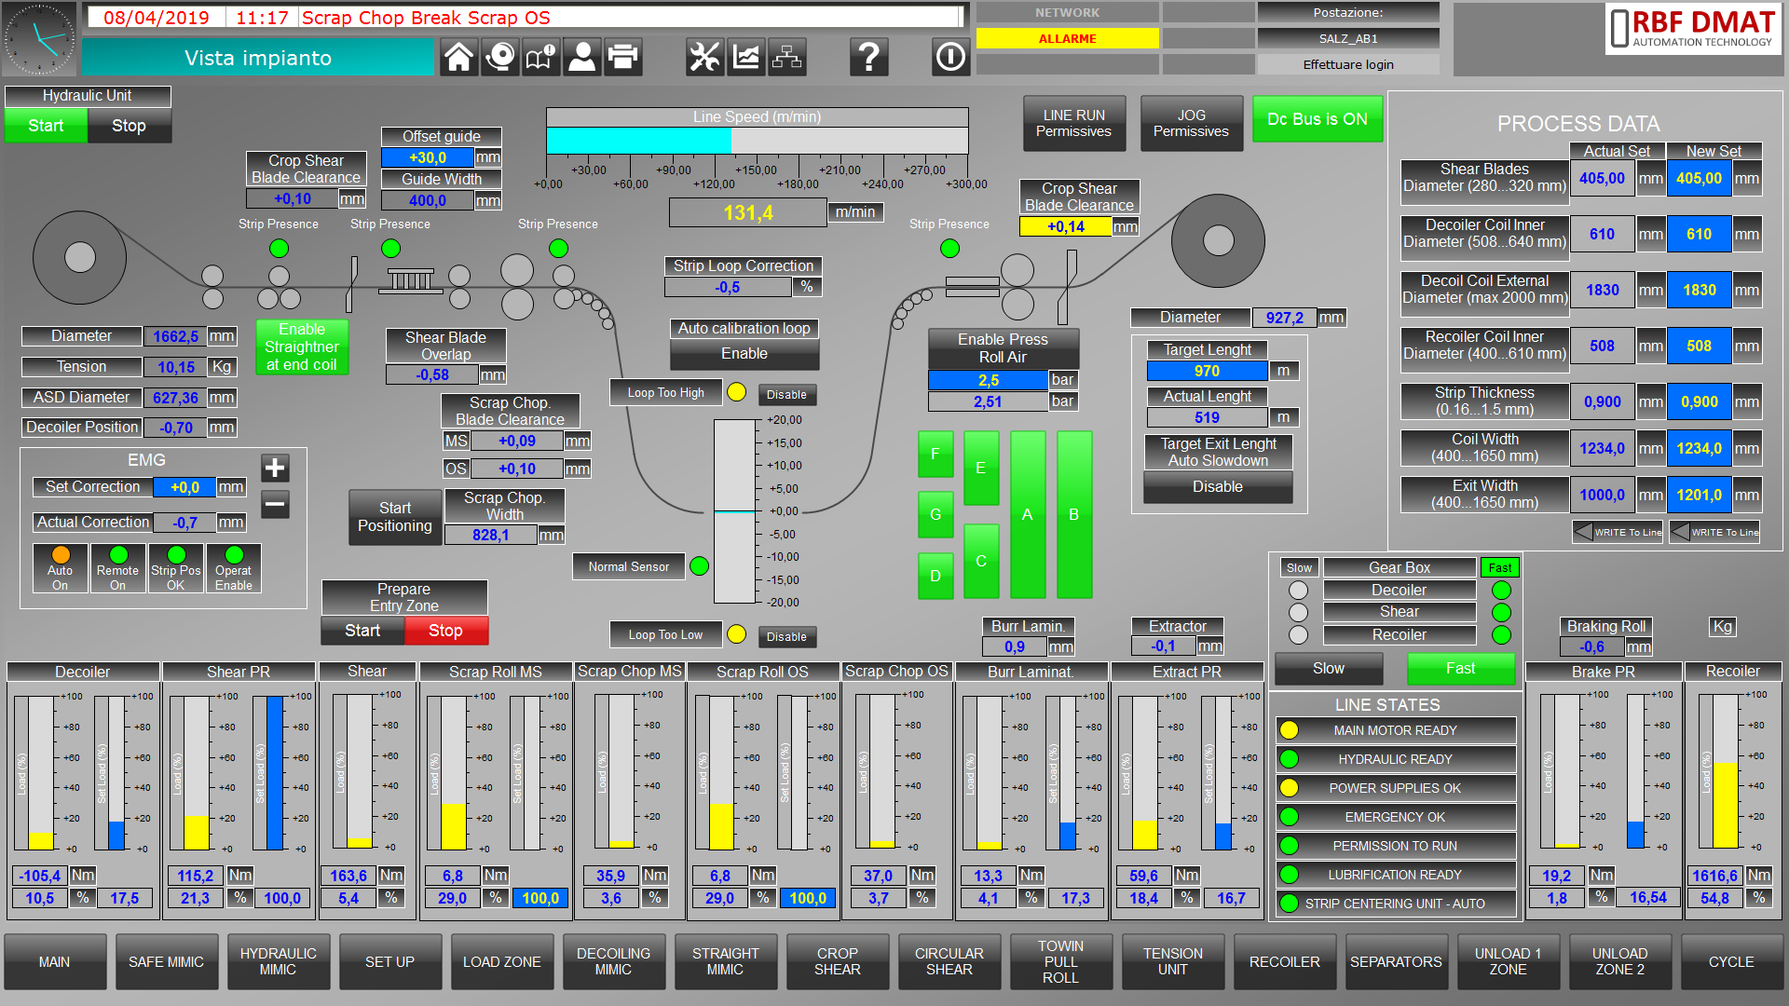The image size is (1789, 1006).
Task: Select green roll block F
Action: point(935,454)
